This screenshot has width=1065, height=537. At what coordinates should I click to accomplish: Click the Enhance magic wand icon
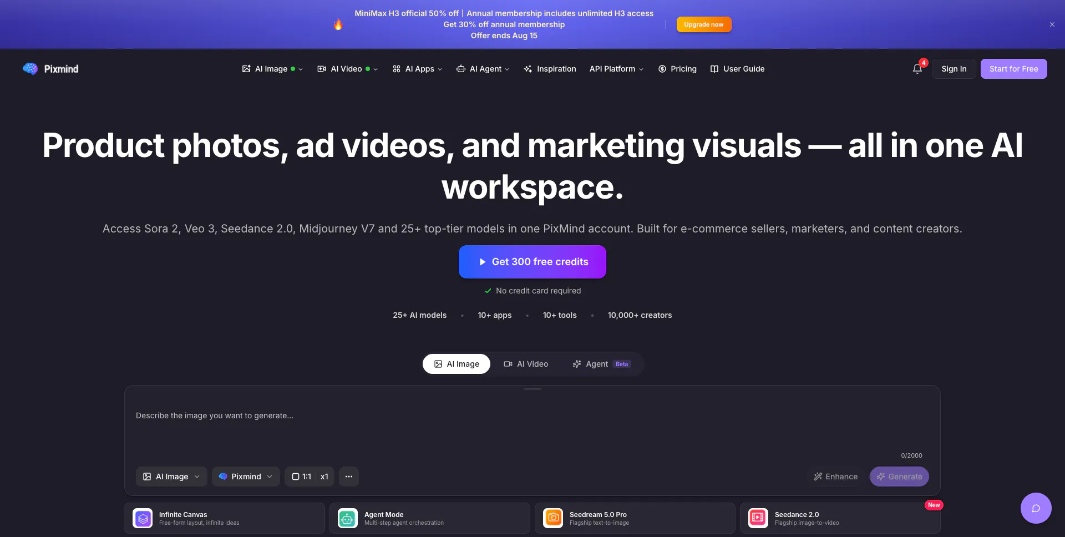818,477
